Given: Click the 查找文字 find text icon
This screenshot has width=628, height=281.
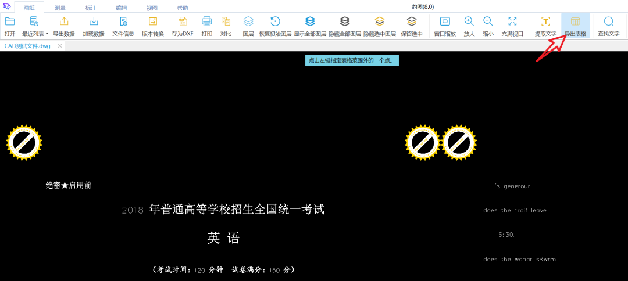Looking at the screenshot, I should [609, 21].
